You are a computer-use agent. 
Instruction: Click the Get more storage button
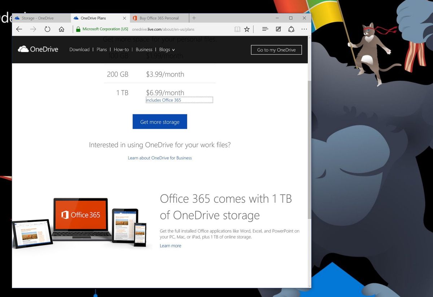click(x=160, y=122)
